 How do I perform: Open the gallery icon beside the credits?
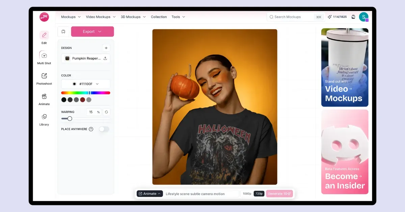coord(353,17)
